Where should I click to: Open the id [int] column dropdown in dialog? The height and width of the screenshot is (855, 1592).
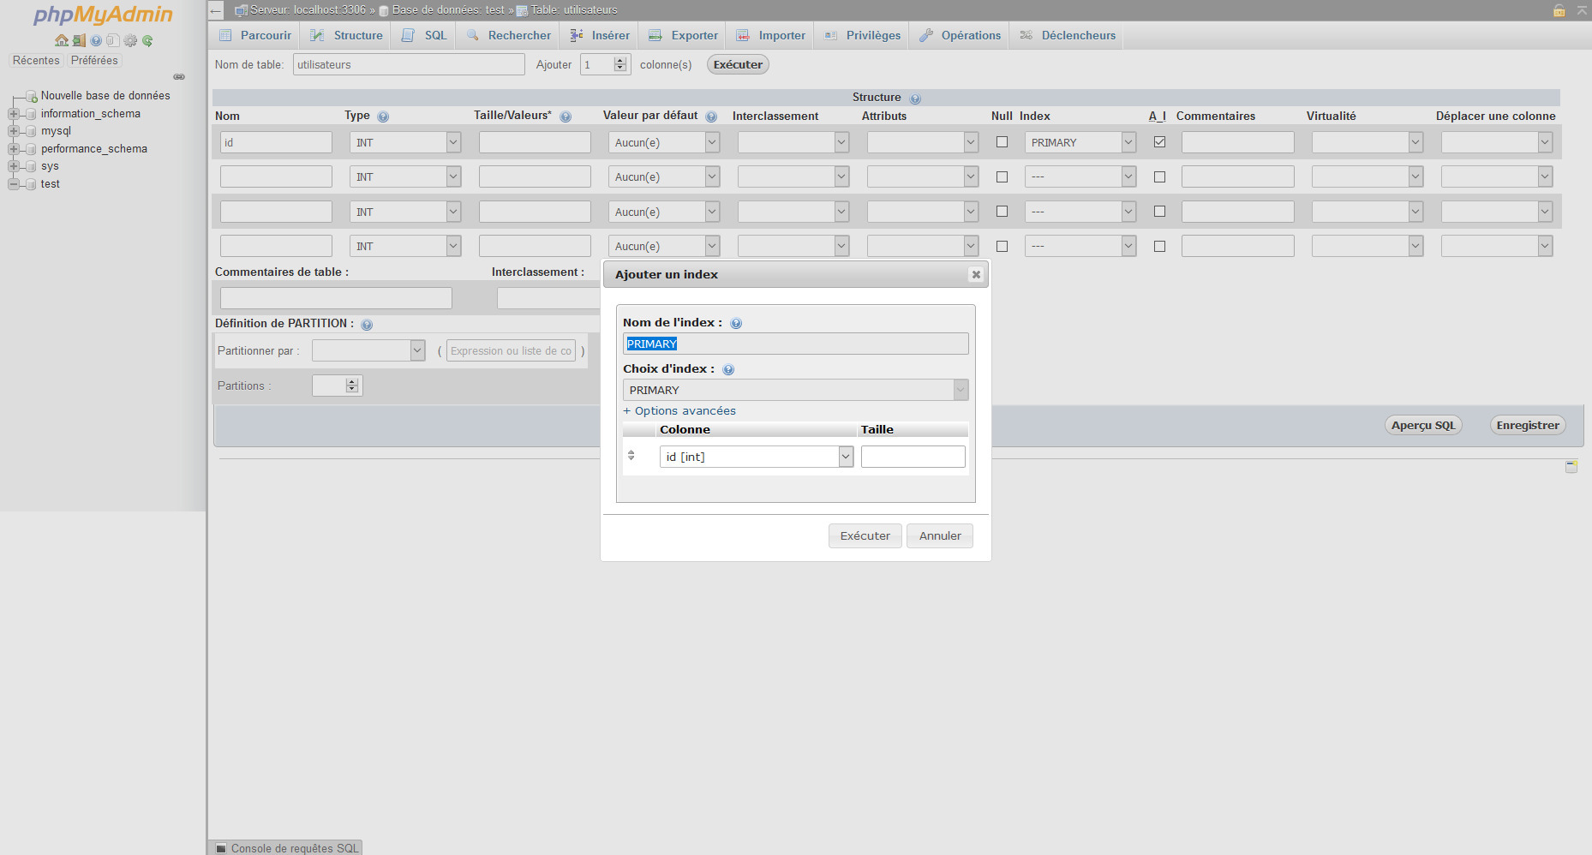pyautogui.click(x=757, y=457)
